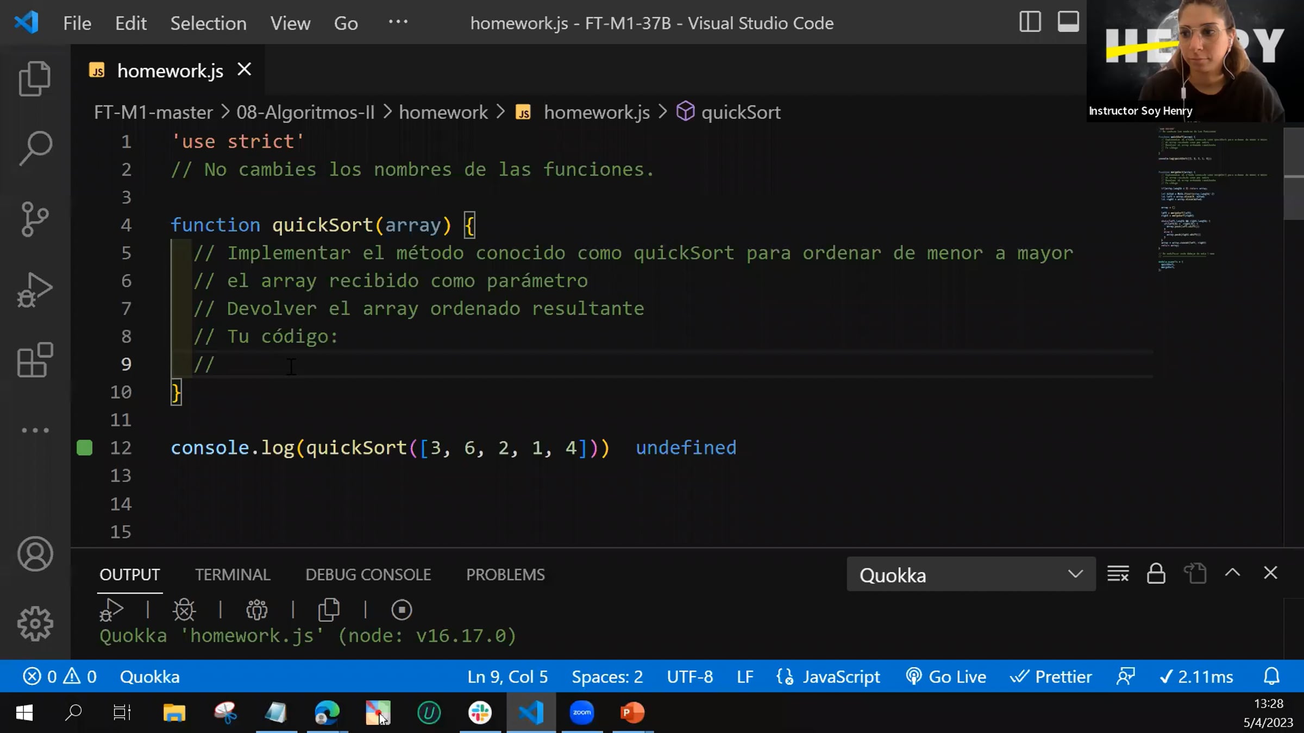Open Source Control view
This screenshot has width=1304, height=733.
click(x=35, y=219)
